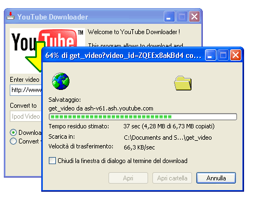Close the YouTube Downloader window
This screenshot has width=256, height=202.
(194, 17)
